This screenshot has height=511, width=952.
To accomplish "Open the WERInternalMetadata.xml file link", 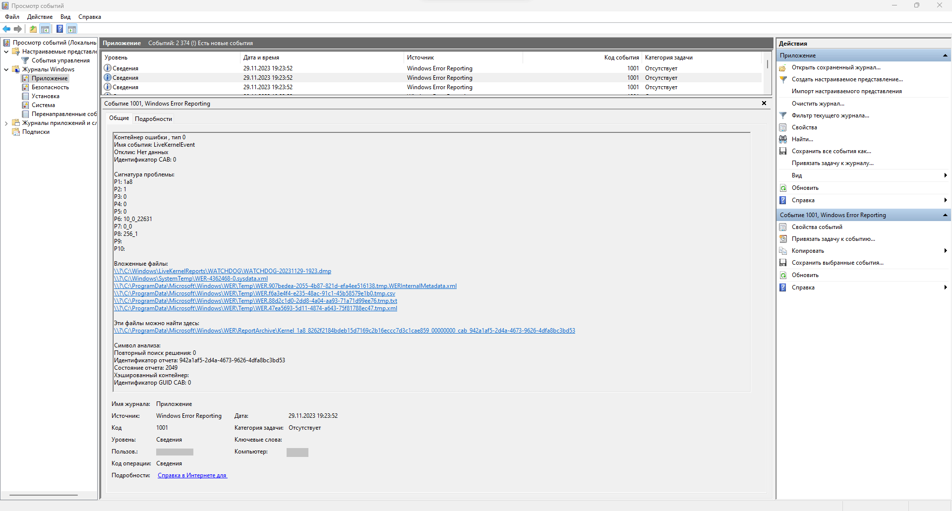I will tap(285, 286).
